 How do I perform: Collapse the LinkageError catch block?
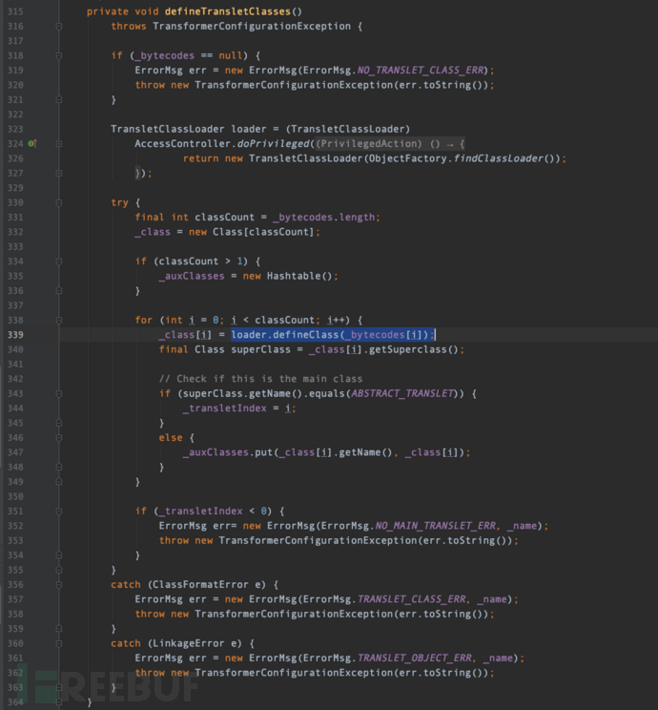(58, 643)
